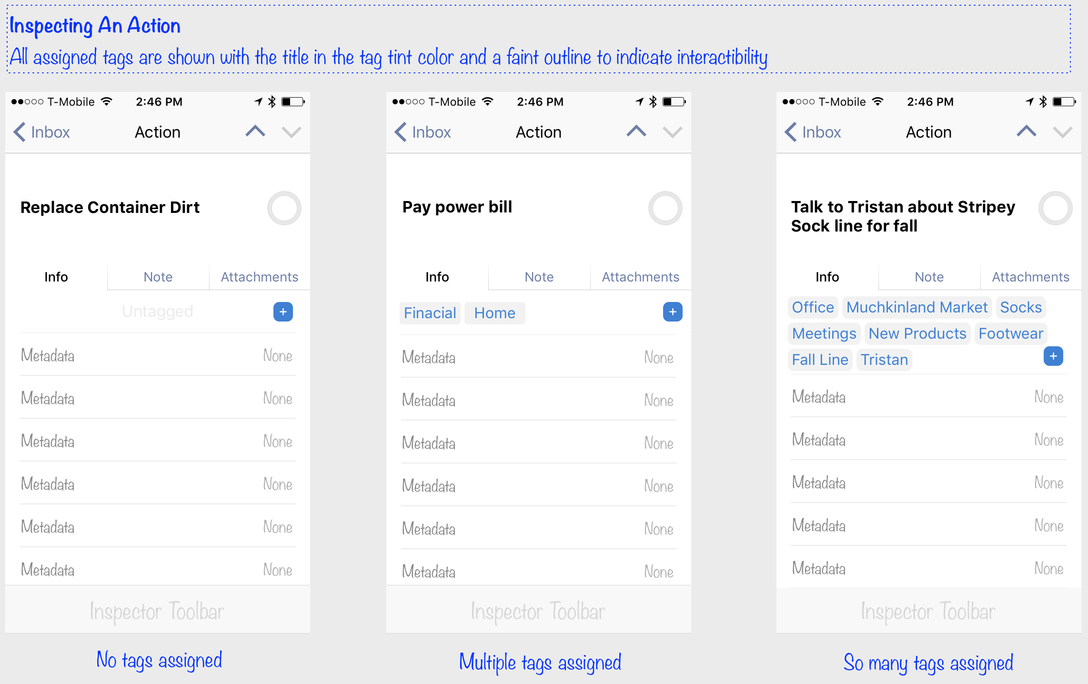Image resolution: width=1088 pixels, height=684 pixels.
Task: Tap the Fall Line tag
Action: click(x=820, y=360)
